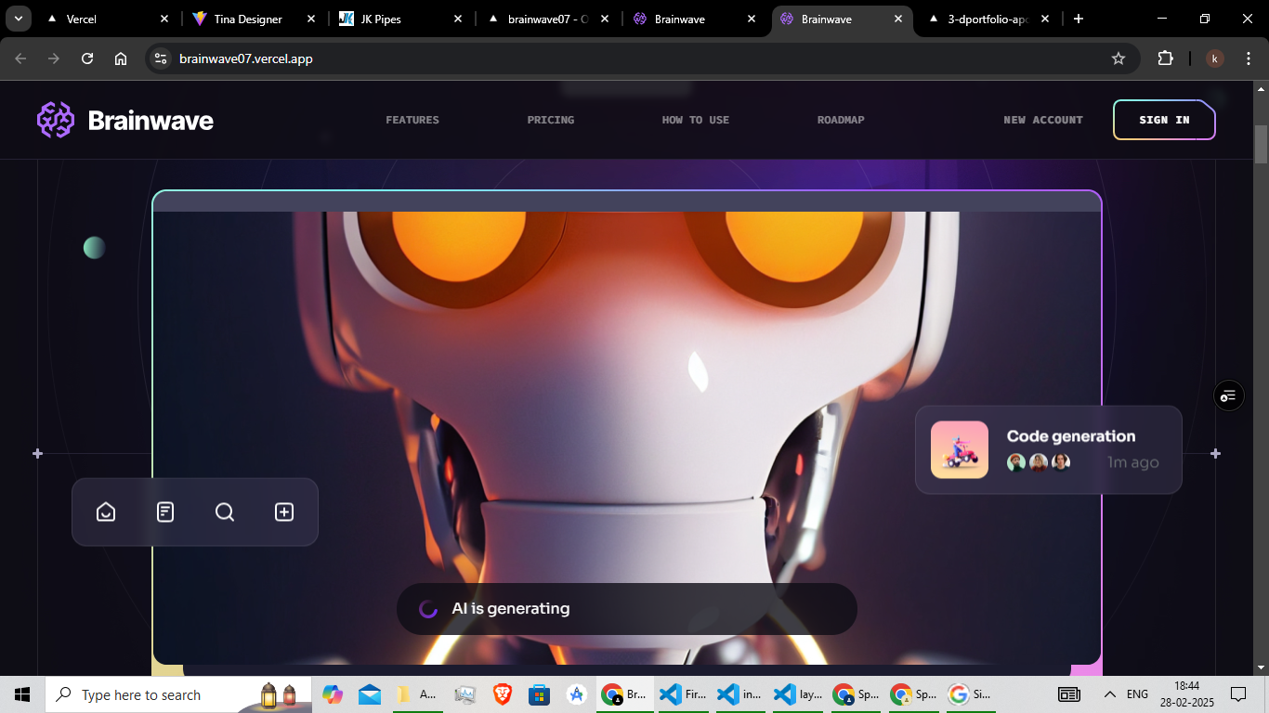The height and width of the screenshot is (713, 1269).
Task: Click the Code generation scooter thumbnail icon
Action: tap(959, 449)
